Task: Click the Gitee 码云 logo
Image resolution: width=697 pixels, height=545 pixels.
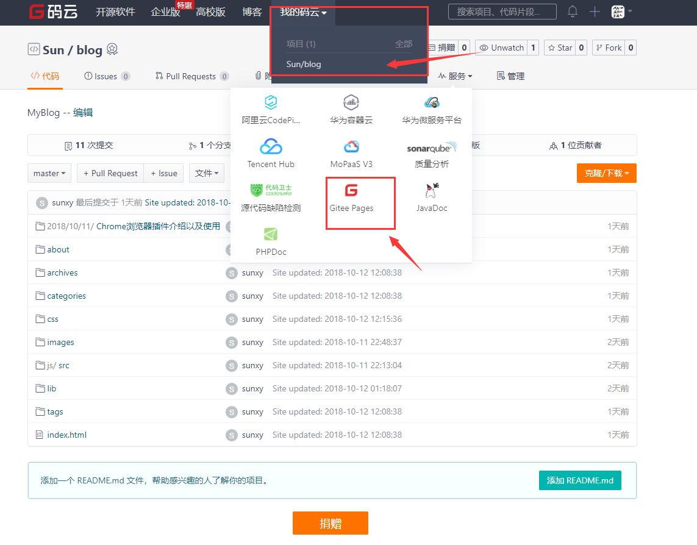Action: (53, 12)
